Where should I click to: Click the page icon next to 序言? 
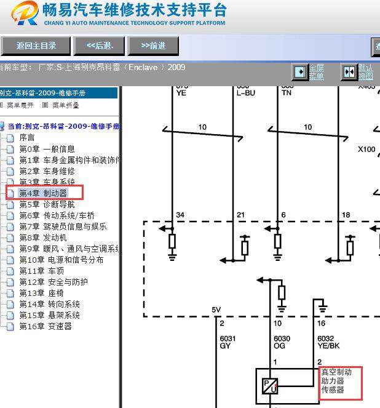(x=10, y=138)
